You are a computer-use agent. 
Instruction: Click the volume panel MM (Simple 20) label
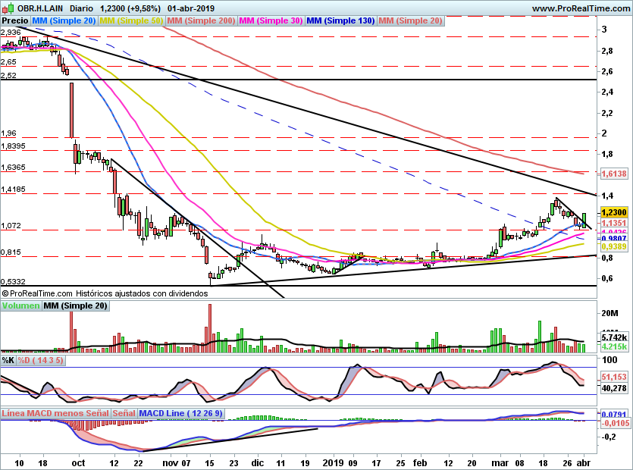coord(76,305)
